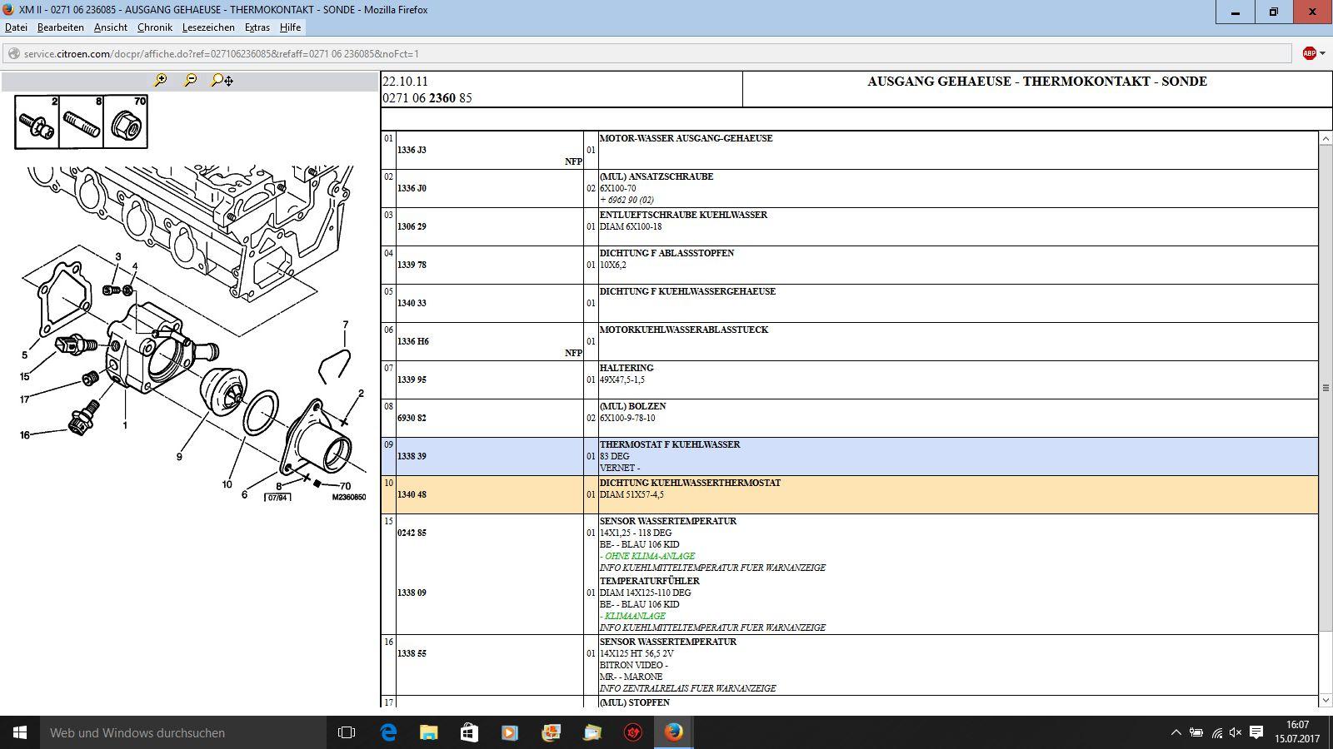Click Web und Windows durchsuchen search box
The image size is (1333, 749).
183,732
